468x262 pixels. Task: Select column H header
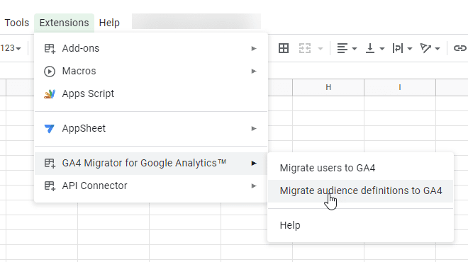point(328,87)
